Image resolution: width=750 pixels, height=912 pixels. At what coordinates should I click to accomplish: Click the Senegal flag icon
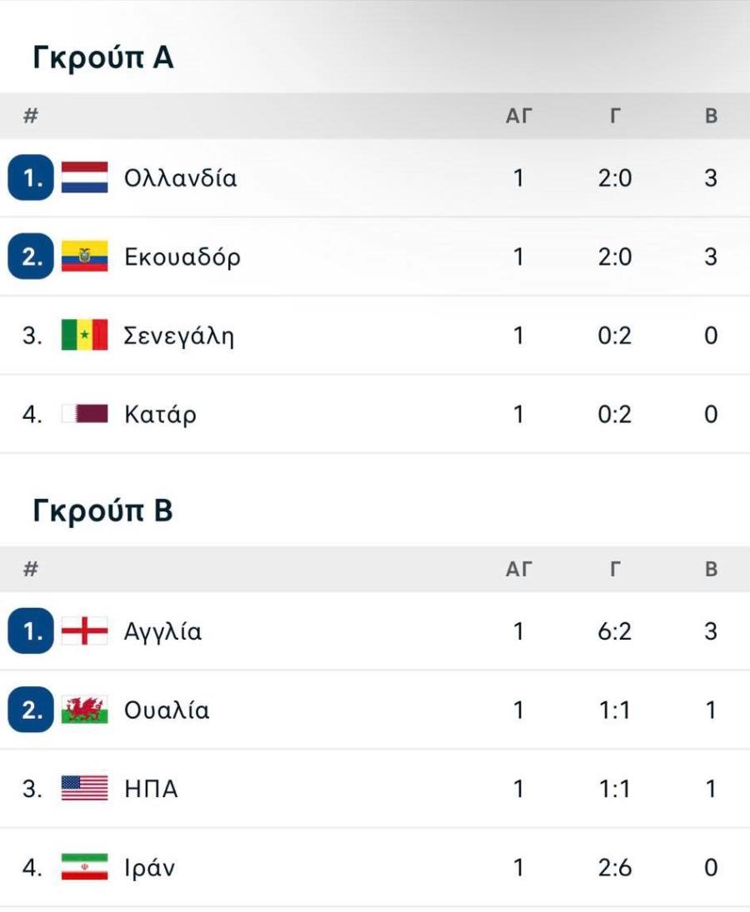pyautogui.click(x=84, y=335)
